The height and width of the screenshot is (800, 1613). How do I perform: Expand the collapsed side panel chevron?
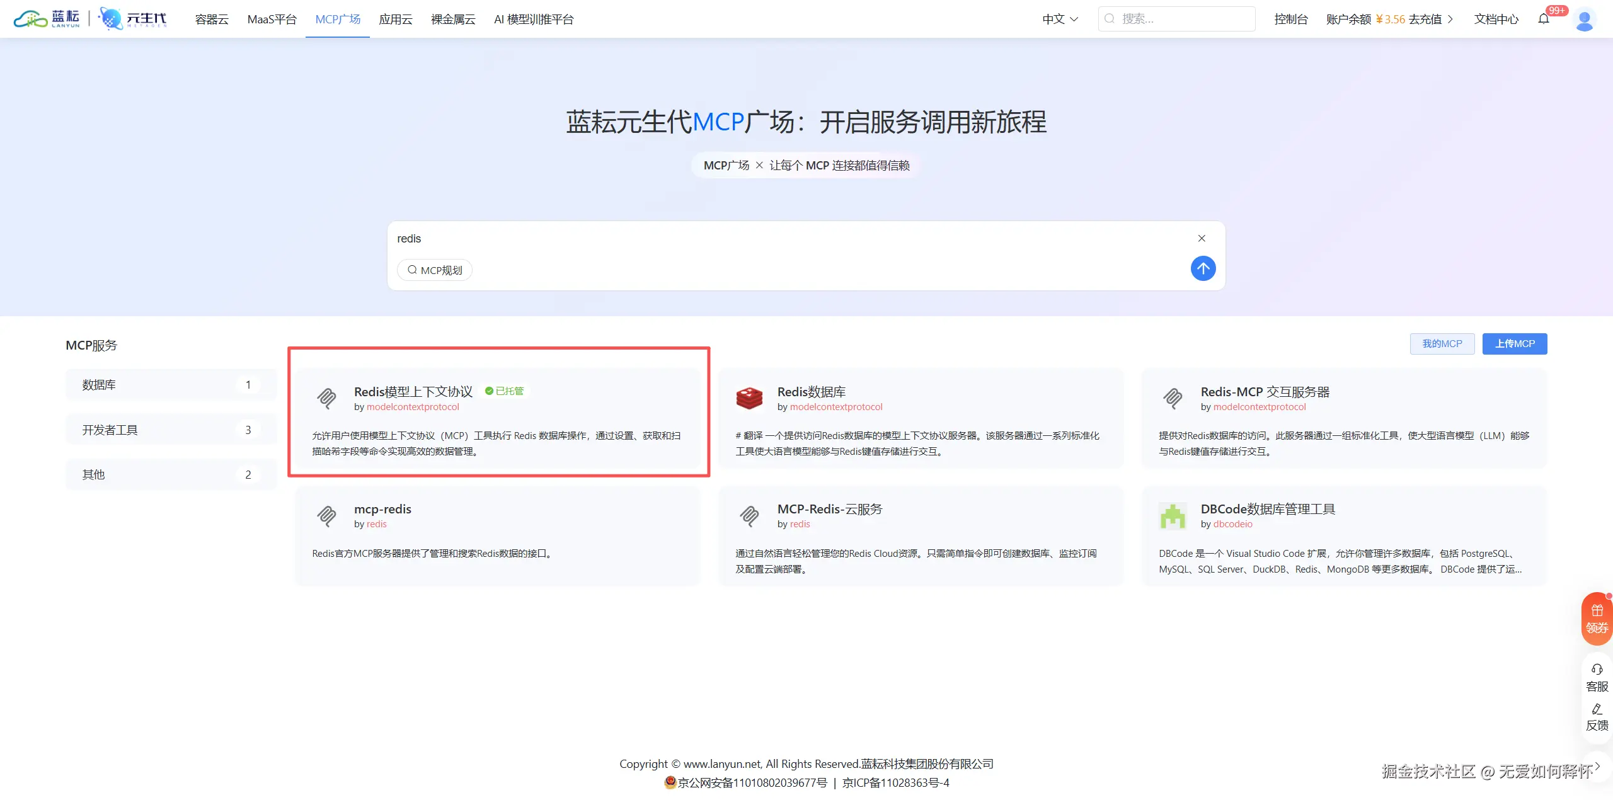click(1597, 766)
